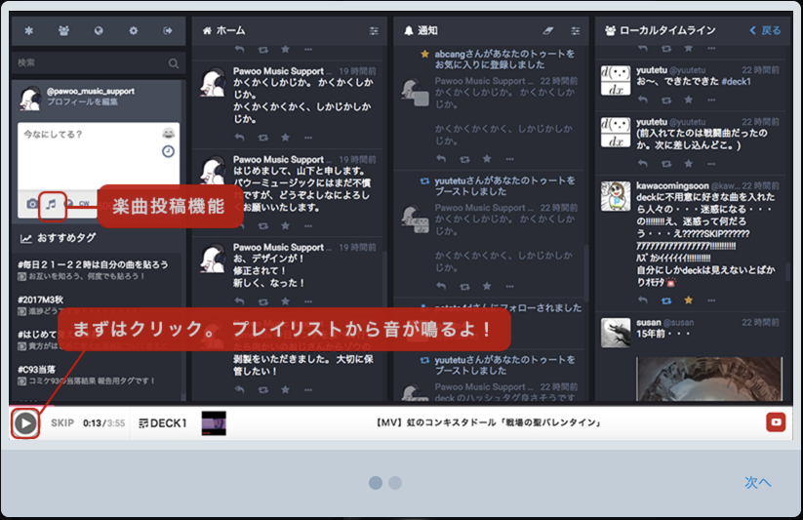Open the #C93当落 hashtag

pyautogui.click(x=36, y=370)
